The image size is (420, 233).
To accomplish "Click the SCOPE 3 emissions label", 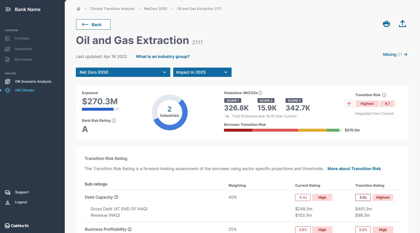I will tap(294, 100).
